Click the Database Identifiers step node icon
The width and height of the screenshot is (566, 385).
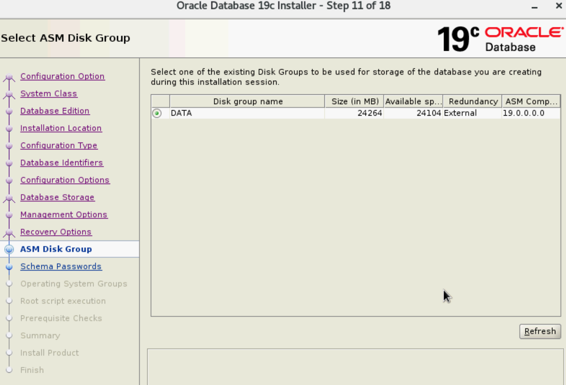[9, 163]
